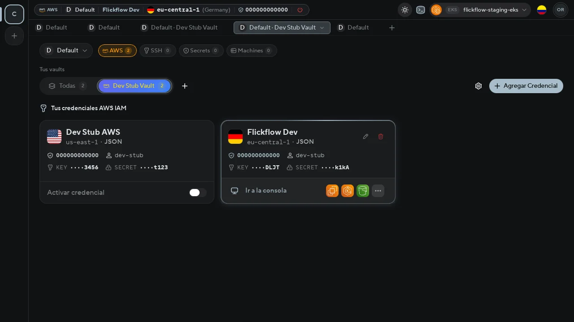Image resolution: width=574 pixels, height=322 pixels.
Task: Open the inactive Default · Dev Stub Vault tab
Action: pyautogui.click(x=179, y=28)
